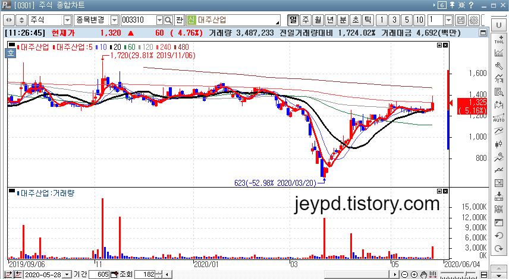Select the simple line chart icon in sidebar

click(499, 170)
